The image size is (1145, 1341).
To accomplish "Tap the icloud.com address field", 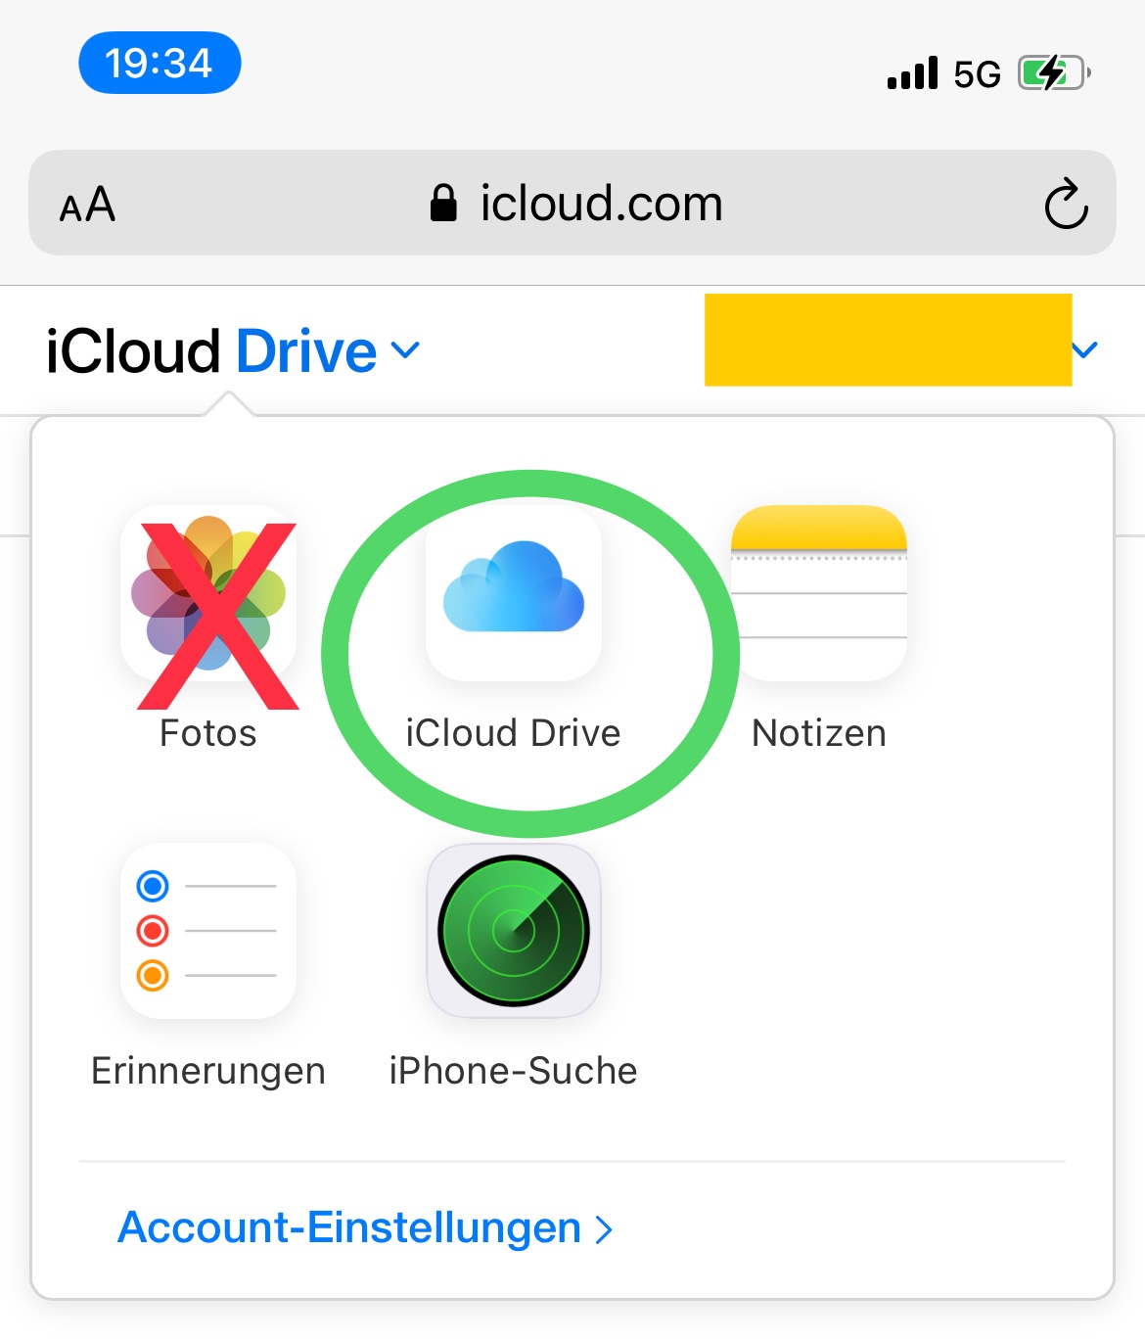I will (600, 204).
